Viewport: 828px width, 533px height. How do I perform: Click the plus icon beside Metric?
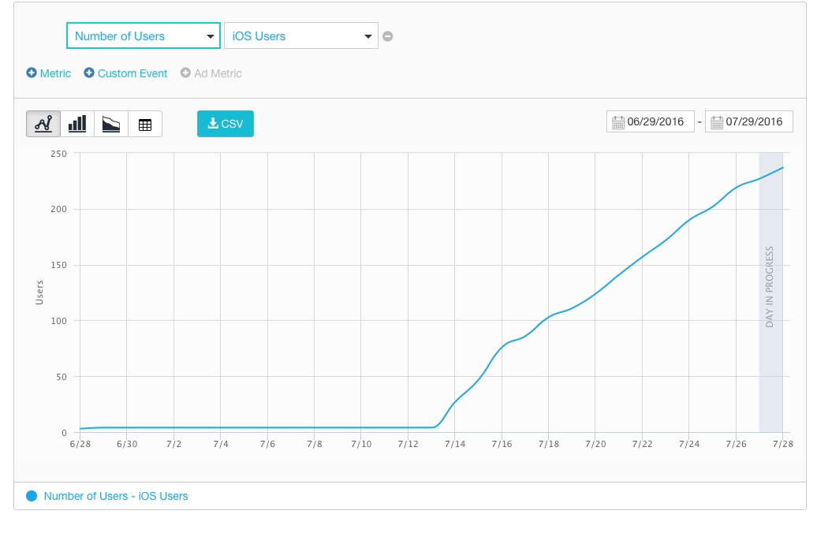click(32, 73)
